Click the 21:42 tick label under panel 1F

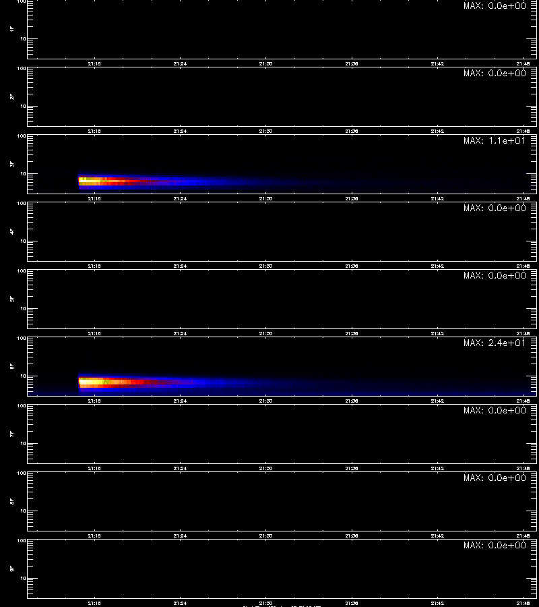click(437, 64)
